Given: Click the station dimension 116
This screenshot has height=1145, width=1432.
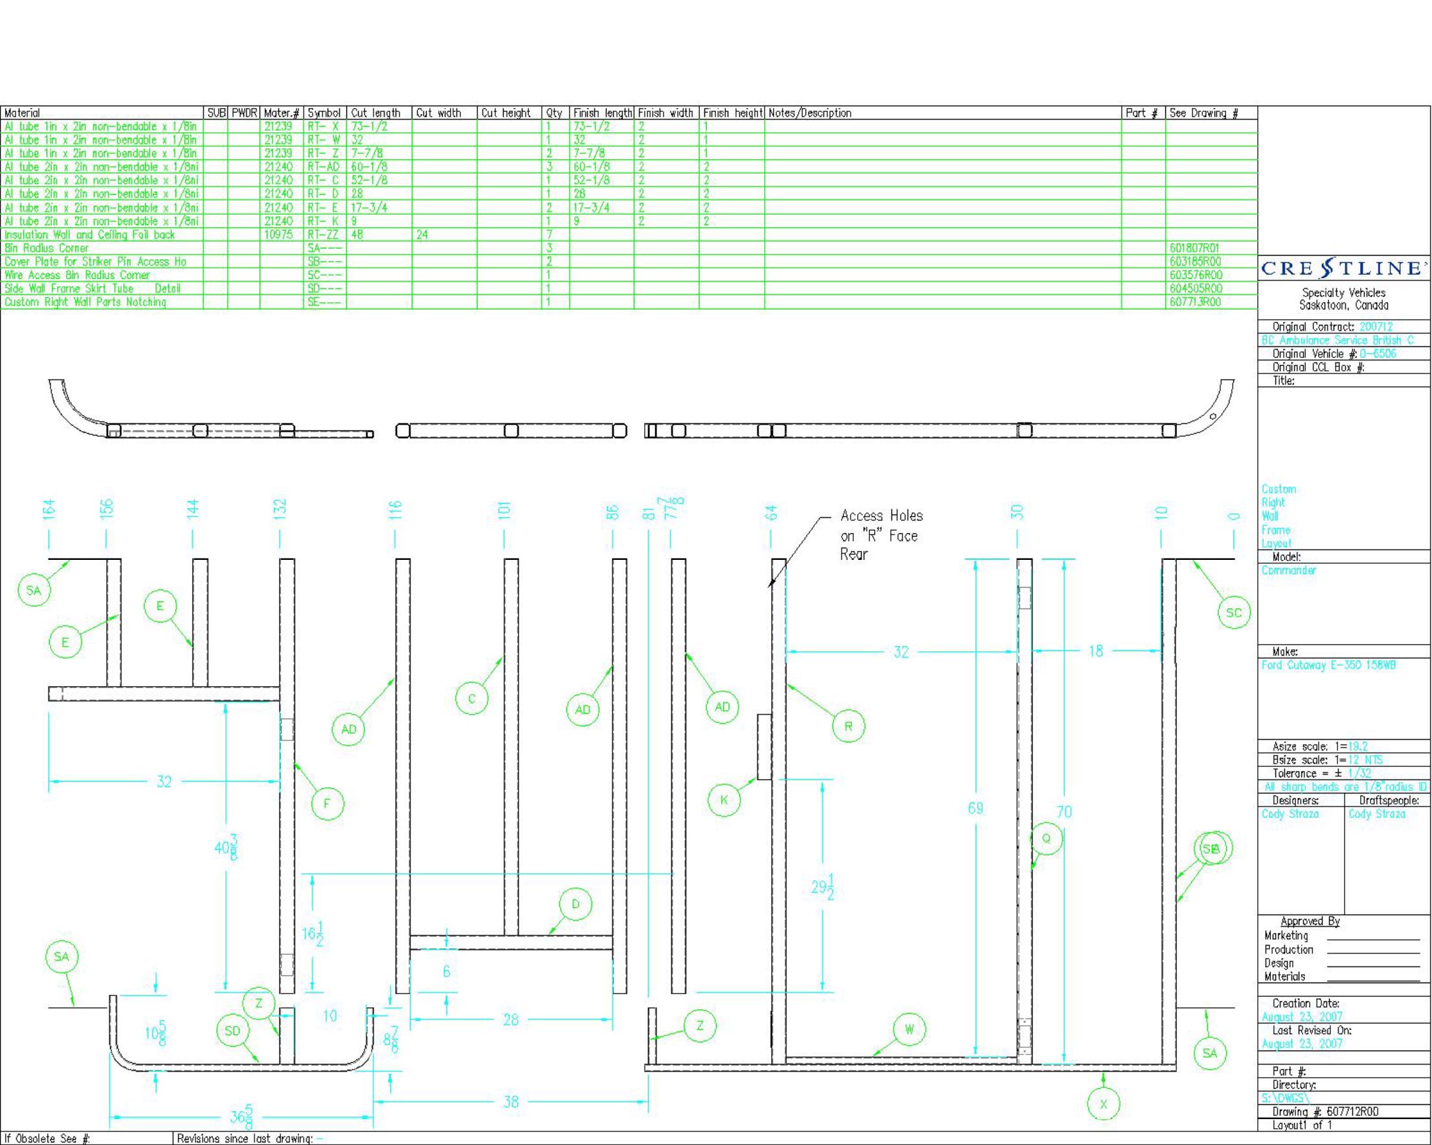Looking at the screenshot, I should click(x=396, y=510).
